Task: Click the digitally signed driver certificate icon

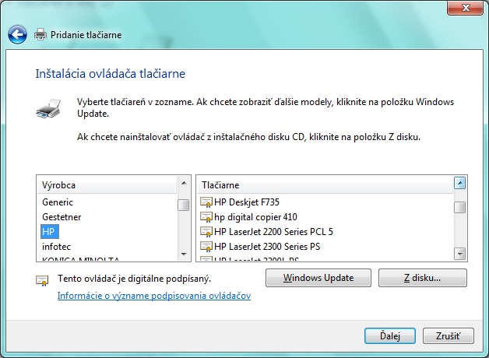Action: tap(42, 280)
